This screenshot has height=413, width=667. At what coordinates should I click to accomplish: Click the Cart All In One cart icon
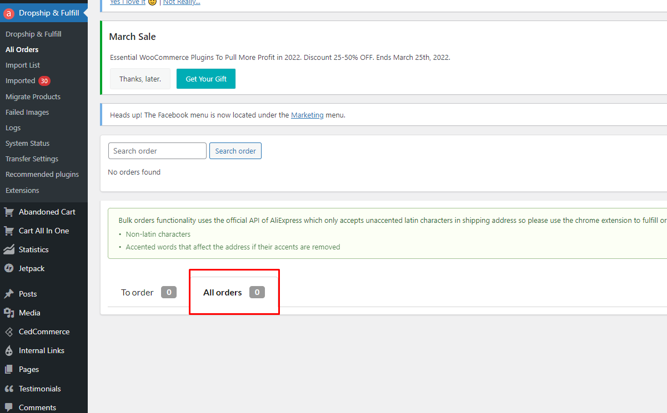9,231
